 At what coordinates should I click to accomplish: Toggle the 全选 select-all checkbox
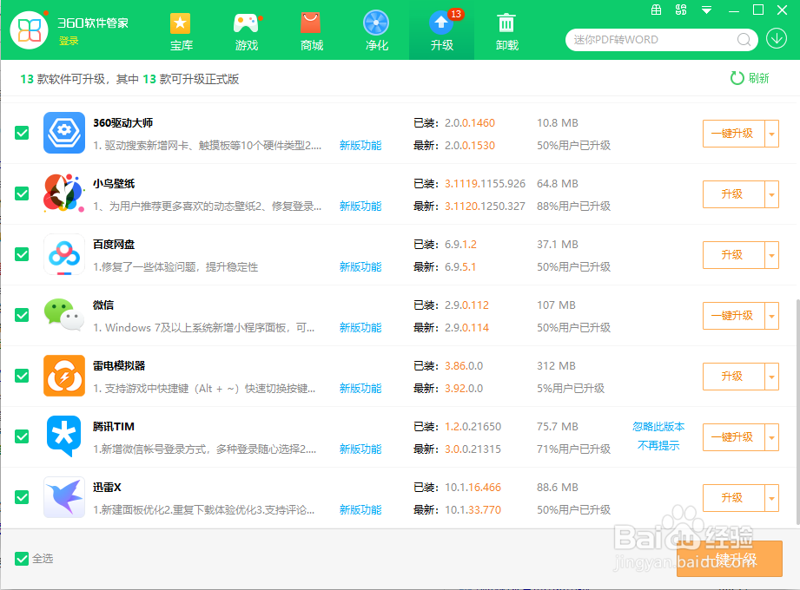[x=22, y=559]
